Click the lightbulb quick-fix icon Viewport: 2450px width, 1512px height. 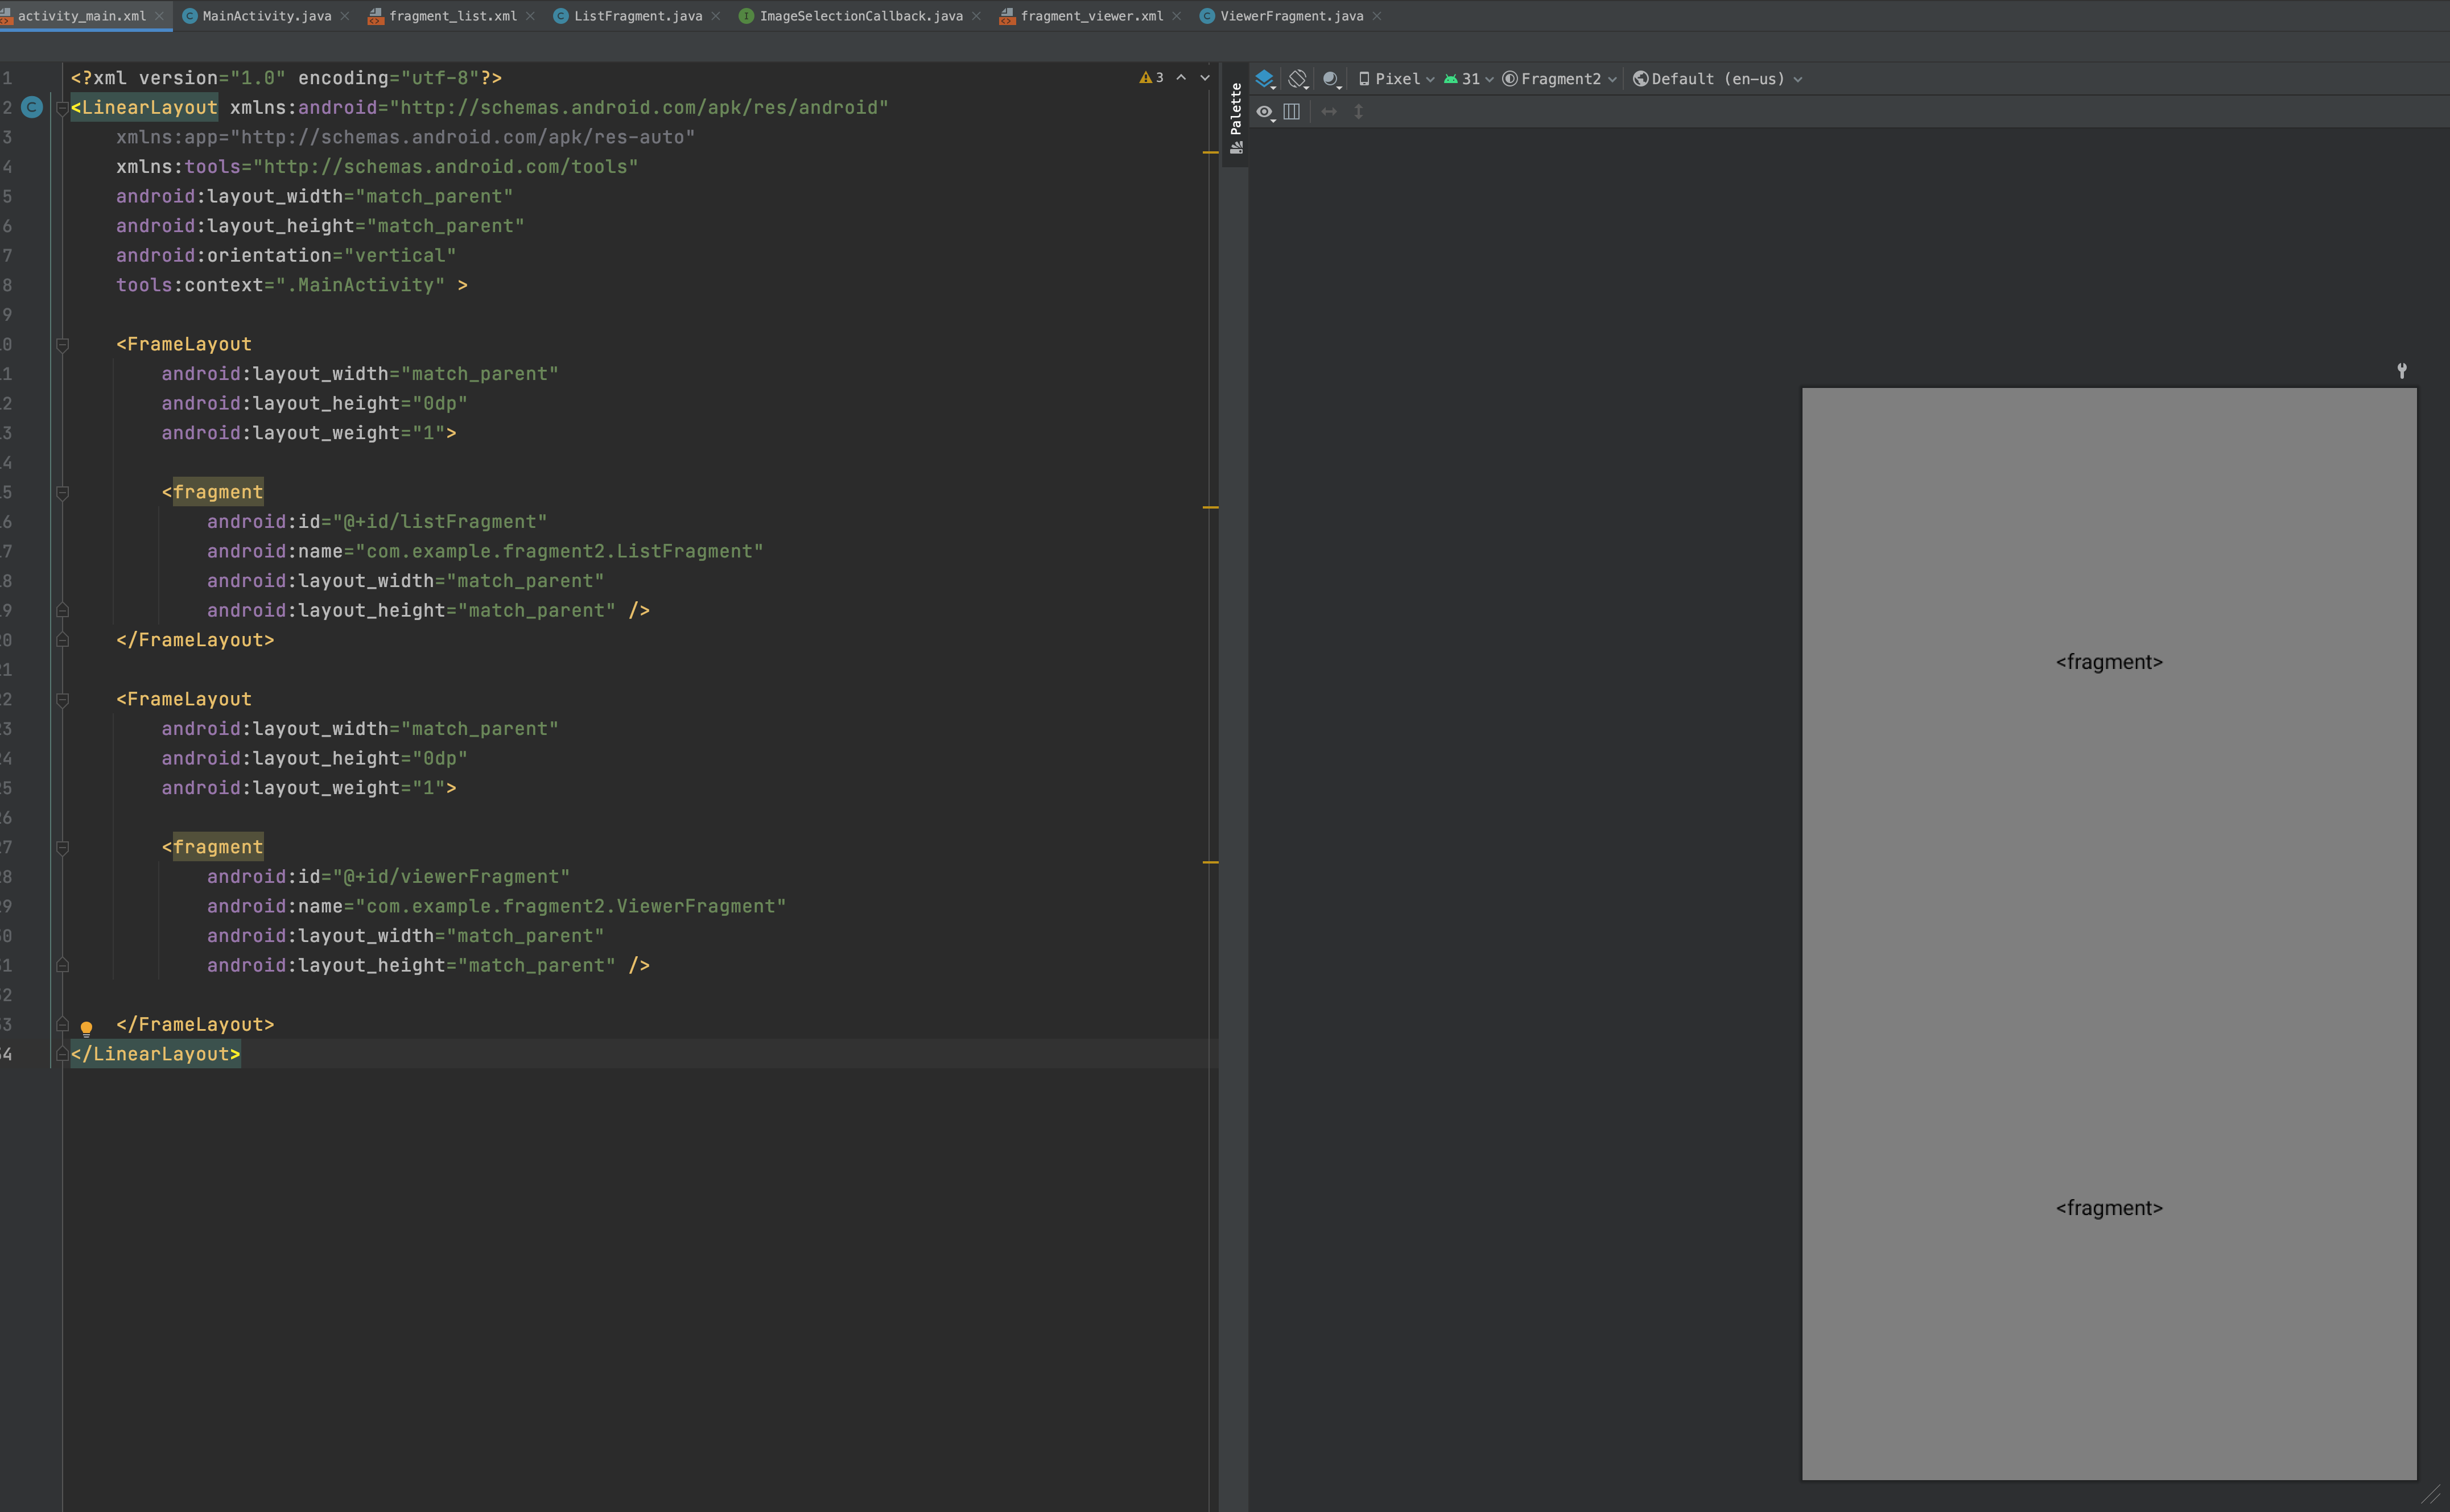pos(86,1027)
